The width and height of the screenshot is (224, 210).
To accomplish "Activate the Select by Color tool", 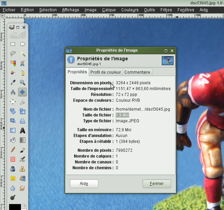I will [x=13, y=63].
